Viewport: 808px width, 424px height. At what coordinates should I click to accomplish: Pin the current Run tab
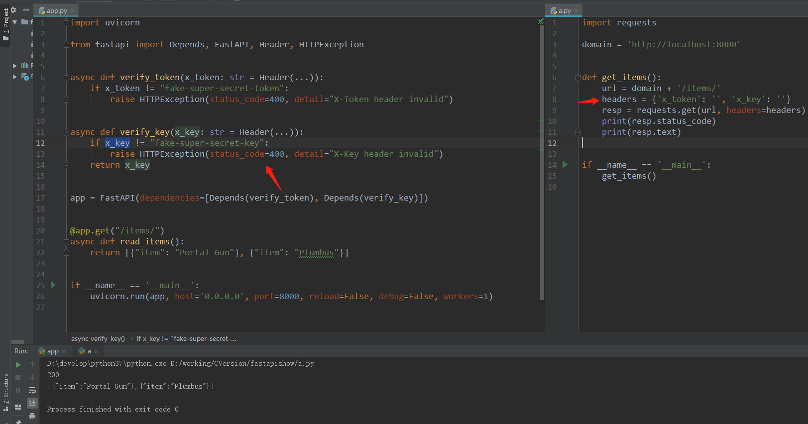point(18,421)
